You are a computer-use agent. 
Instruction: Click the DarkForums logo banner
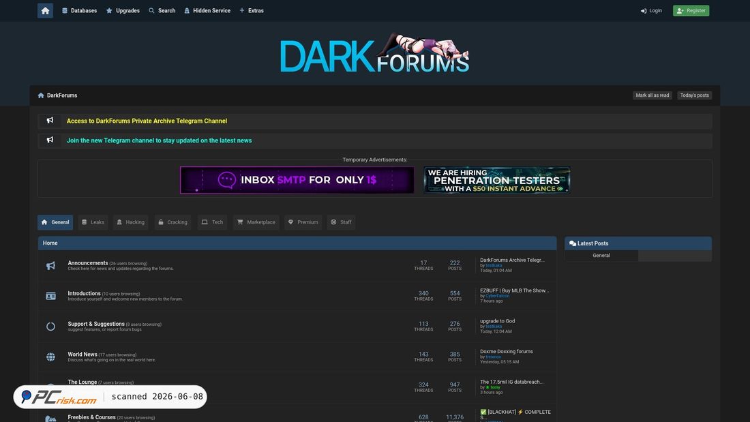coord(374,53)
